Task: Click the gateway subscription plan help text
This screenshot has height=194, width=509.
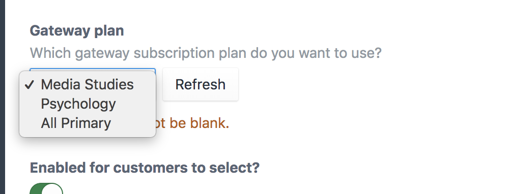Action: coord(206,53)
